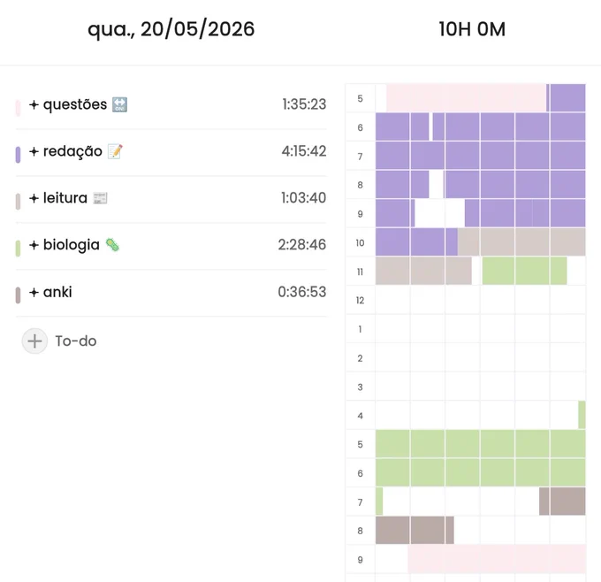Open the redação timer showing 4:15:42
Image resolution: width=601 pixels, height=582 pixels.
304,151
